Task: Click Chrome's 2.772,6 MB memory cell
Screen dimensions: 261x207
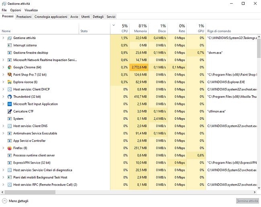Action: click(x=139, y=68)
